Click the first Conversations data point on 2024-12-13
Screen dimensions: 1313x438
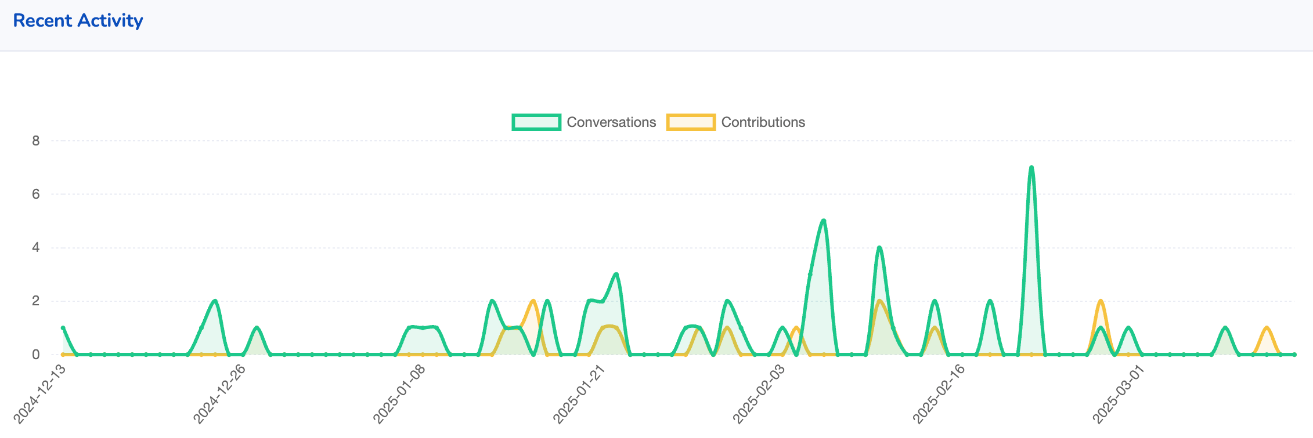(x=63, y=328)
